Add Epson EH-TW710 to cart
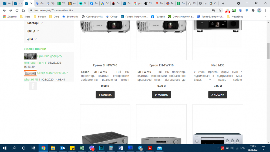Image resolution: width=270 pixels, height=152 pixels. [161, 94]
